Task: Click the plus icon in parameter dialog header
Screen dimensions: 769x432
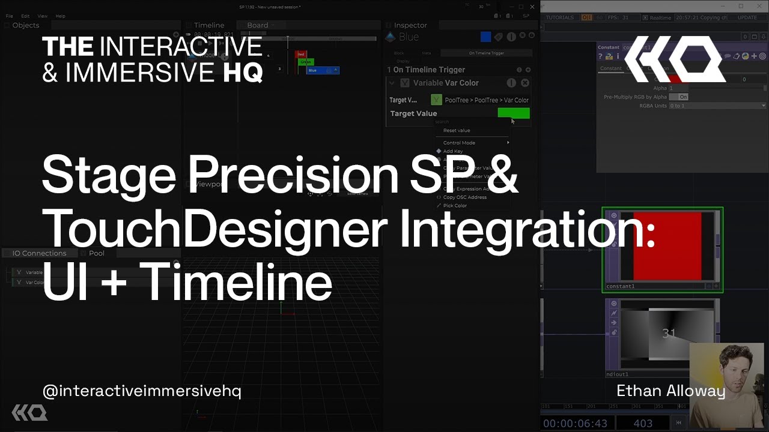Action: [754, 56]
